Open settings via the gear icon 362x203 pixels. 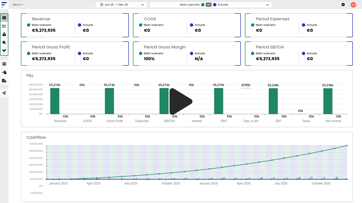click(343, 5)
